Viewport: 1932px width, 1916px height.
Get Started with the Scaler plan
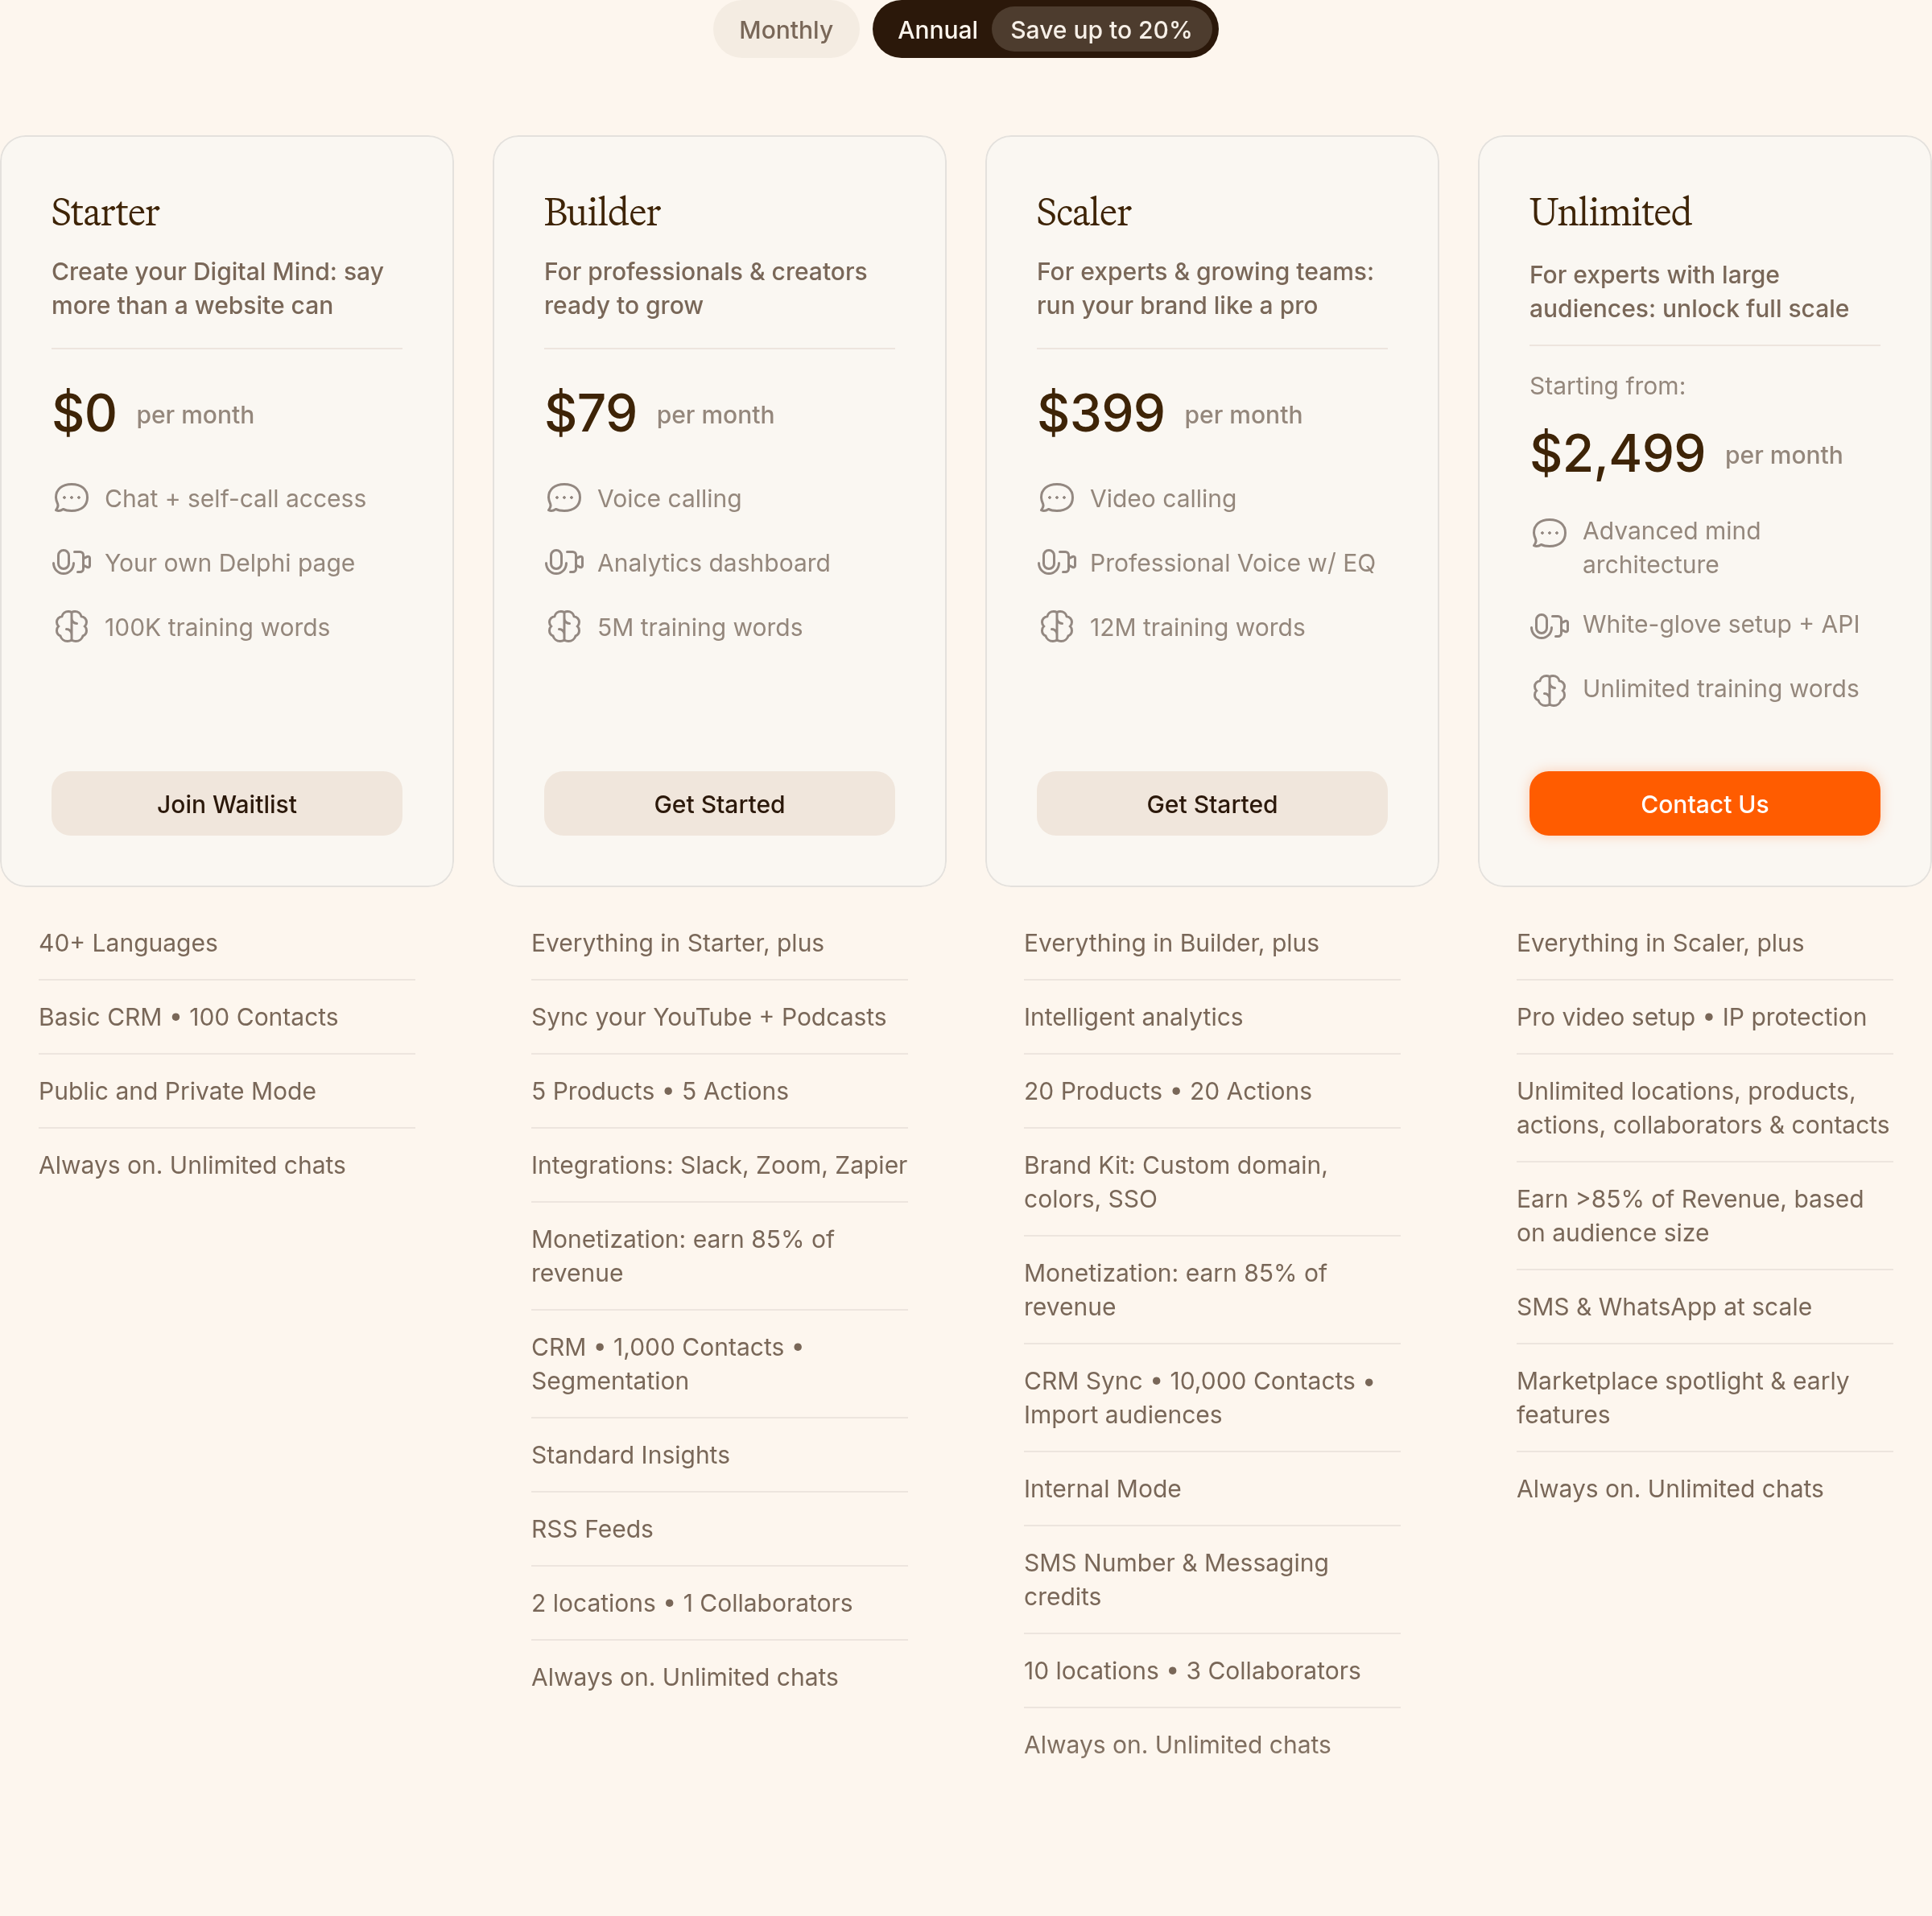click(1211, 803)
